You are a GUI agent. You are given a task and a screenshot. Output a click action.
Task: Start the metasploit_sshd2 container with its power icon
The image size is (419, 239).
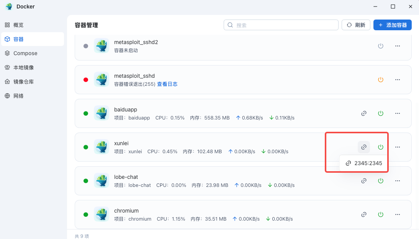381,46
